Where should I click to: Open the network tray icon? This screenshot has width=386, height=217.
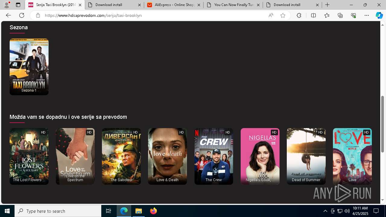(340, 211)
